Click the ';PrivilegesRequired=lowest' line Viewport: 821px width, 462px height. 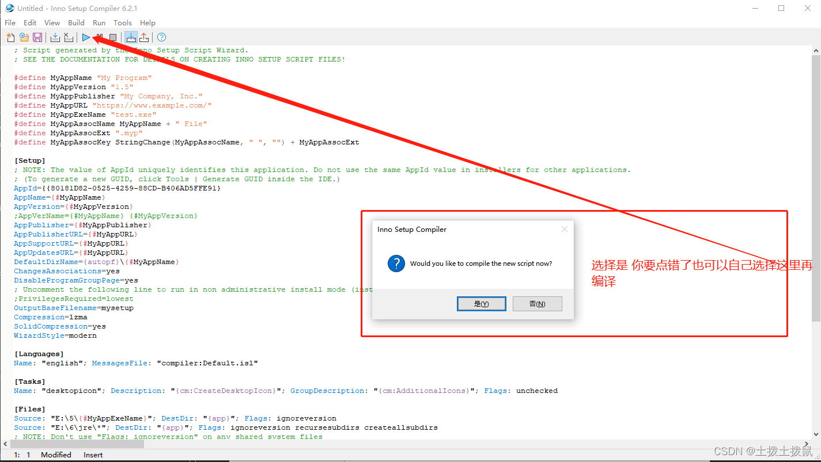tap(74, 299)
